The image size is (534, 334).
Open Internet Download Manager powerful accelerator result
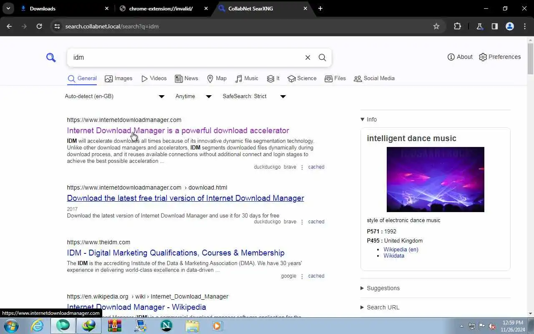(x=178, y=131)
